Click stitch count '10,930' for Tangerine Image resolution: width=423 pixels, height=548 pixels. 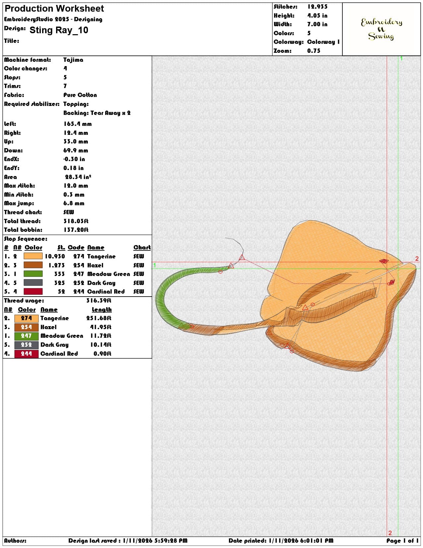coord(55,256)
